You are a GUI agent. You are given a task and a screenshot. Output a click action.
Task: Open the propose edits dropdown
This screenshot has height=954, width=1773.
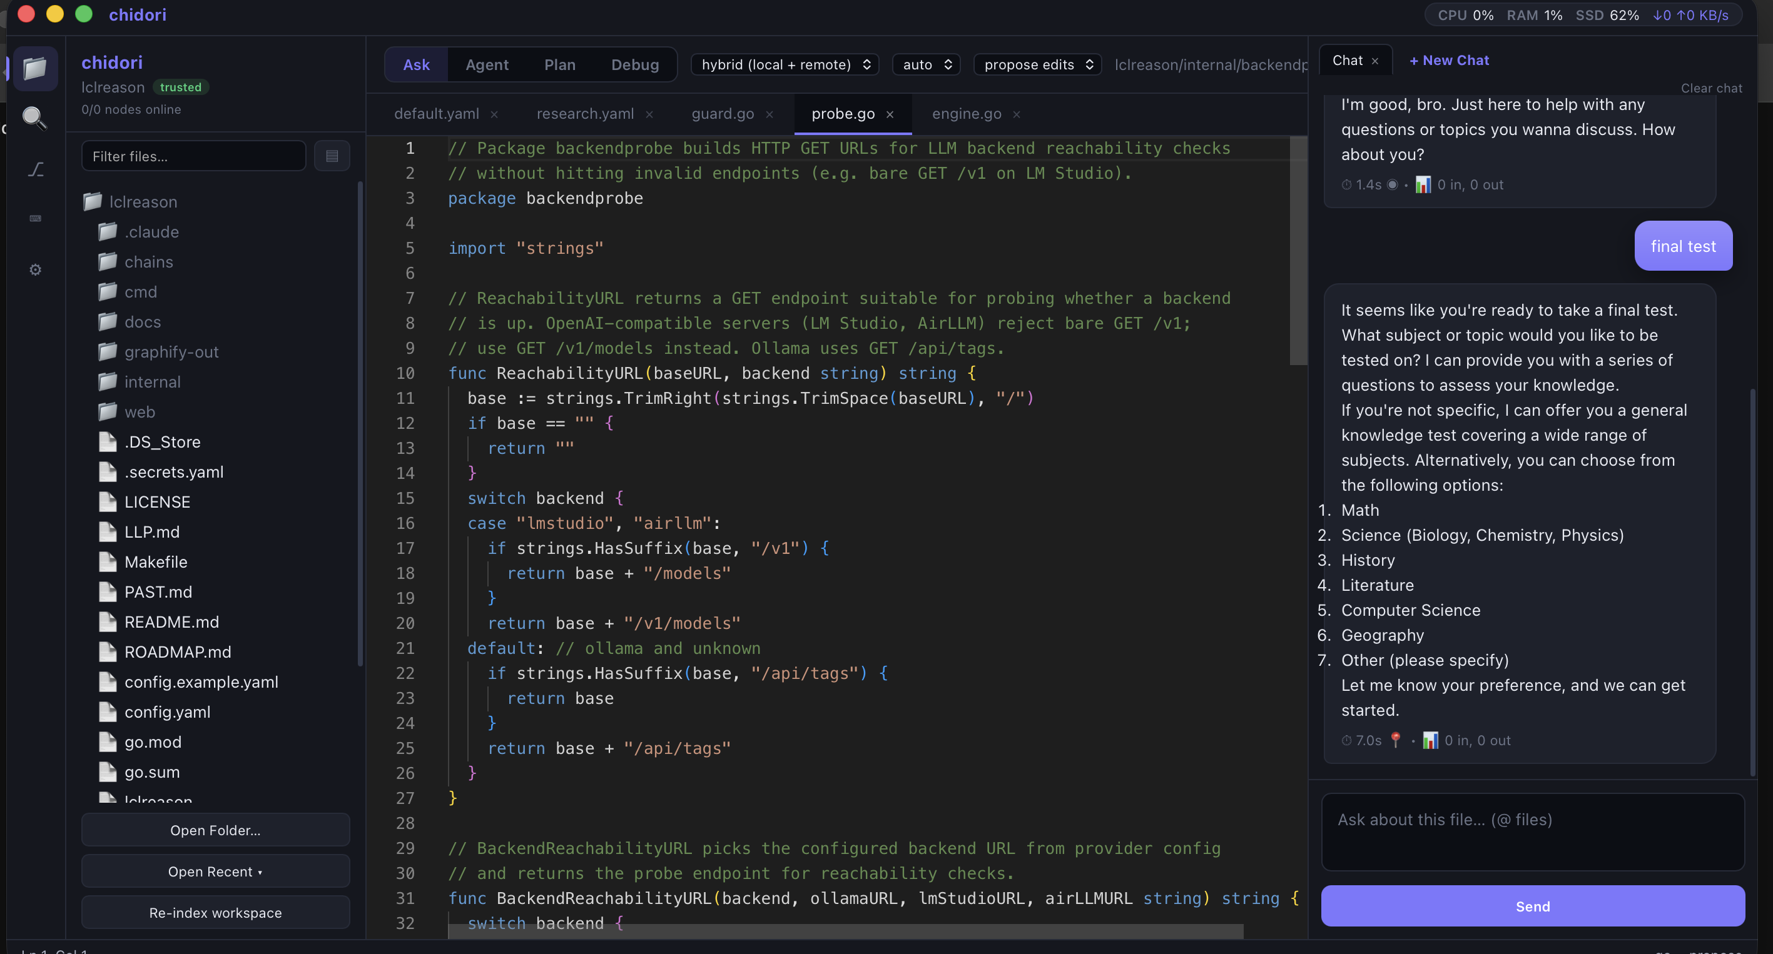[1038, 64]
